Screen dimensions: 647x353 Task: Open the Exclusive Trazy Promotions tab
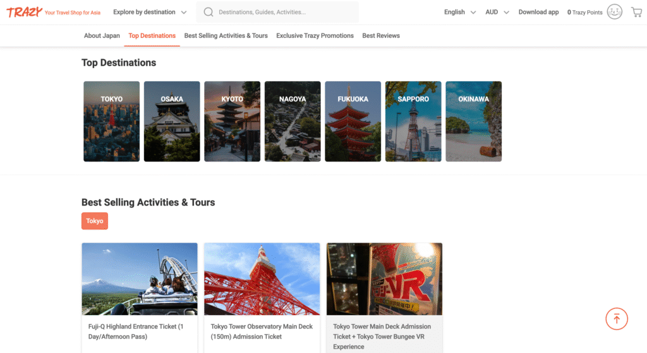click(x=315, y=36)
